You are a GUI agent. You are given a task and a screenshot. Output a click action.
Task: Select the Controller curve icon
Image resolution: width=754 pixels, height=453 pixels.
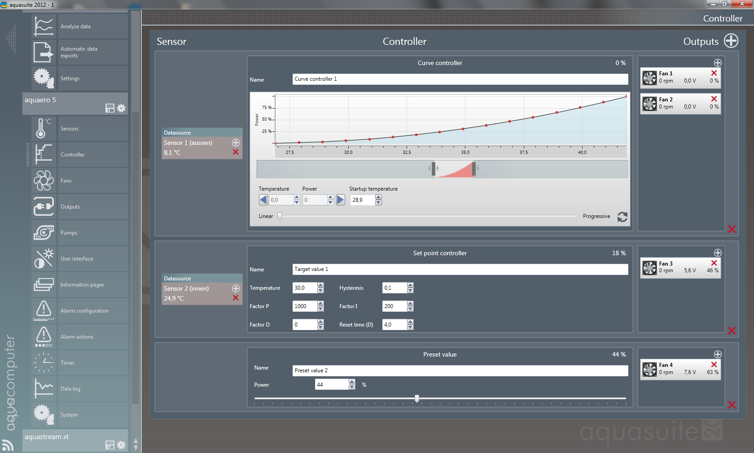pyautogui.click(x=44, y=154)
